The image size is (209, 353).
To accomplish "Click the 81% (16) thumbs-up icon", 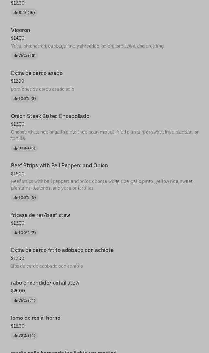I will [16, 13].
